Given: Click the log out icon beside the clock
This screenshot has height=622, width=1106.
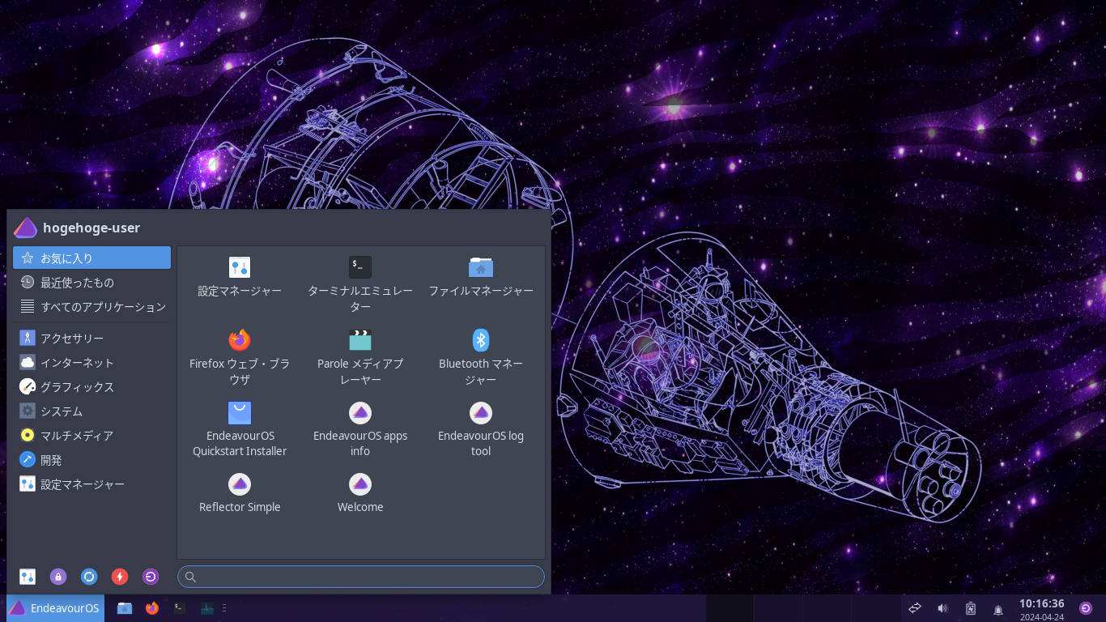Looking at the screenshot, I should [1086, 608].
